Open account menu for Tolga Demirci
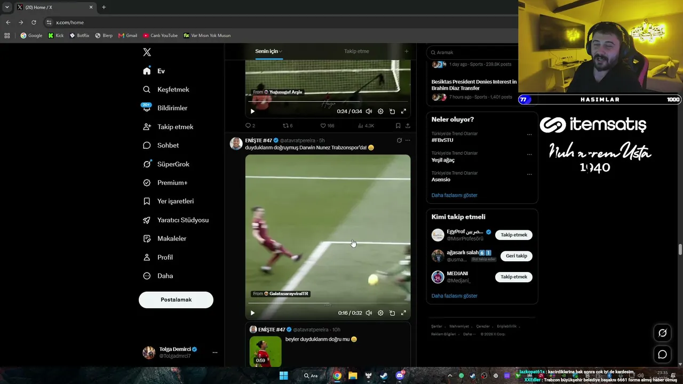This screenshot has height=384, width=683. (215, 353)
